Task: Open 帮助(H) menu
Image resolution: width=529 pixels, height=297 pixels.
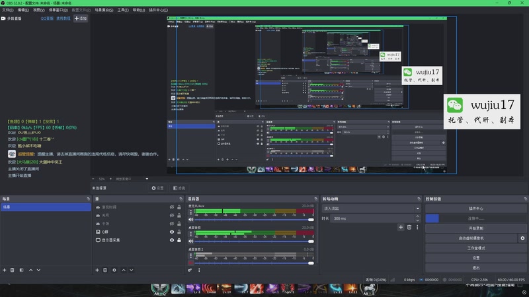Action: click(x=139, y=10)
